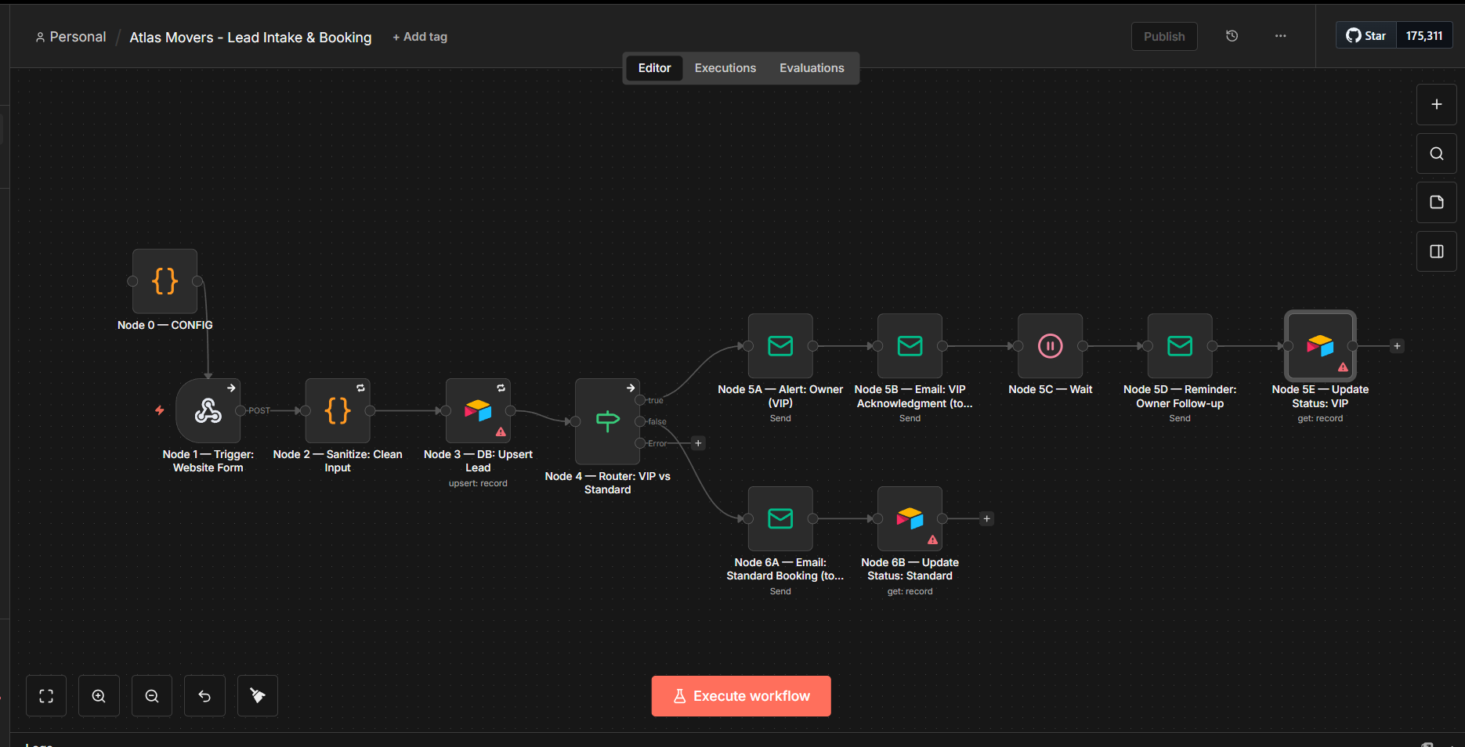Execute the workflow

tap(740, 695)
